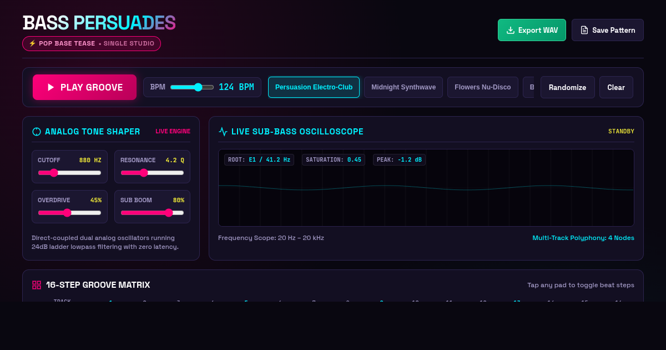
Task: Adjust the Cutoff slider
Action: pos(69,173)
